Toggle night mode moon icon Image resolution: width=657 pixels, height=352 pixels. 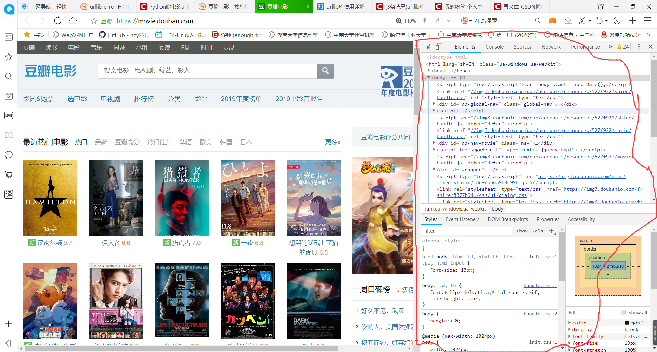coord(617,21)
